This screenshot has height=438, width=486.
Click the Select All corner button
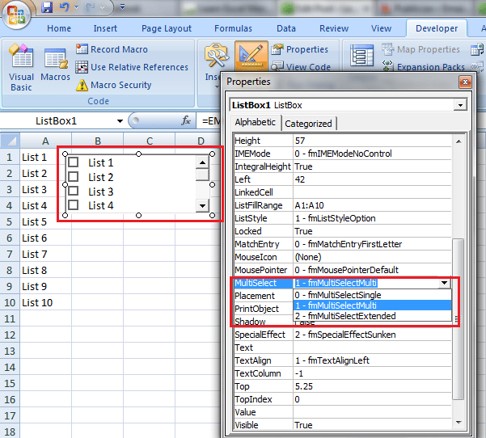[11, 141]
